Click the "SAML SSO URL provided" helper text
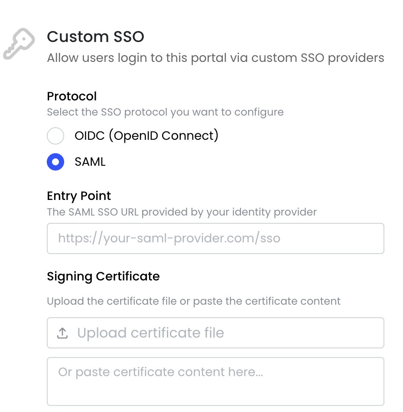The height and width of the screenshot is (412, 403). (x=182, y=212)
